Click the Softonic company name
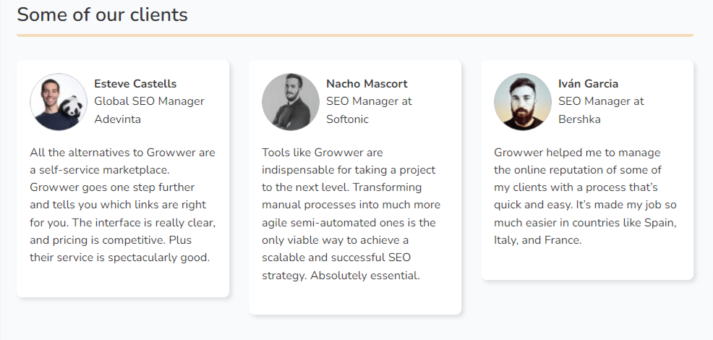The height and width of the screenshot is (340, 713). (x=347, y=119)
